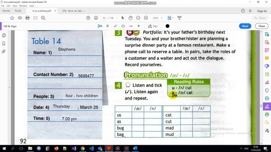The height and width of the screenshot is (152, 271).
Task: Open page thumbnails panel
Action: click(4, 35)
